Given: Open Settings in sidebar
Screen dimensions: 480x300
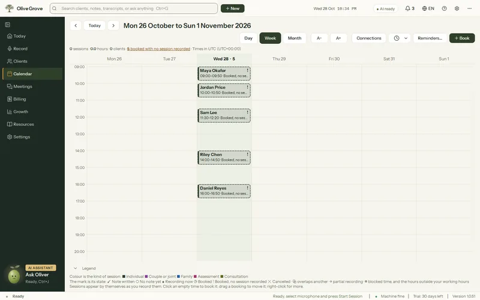Looking at the screenshot, I should click(x=32, y=137).
